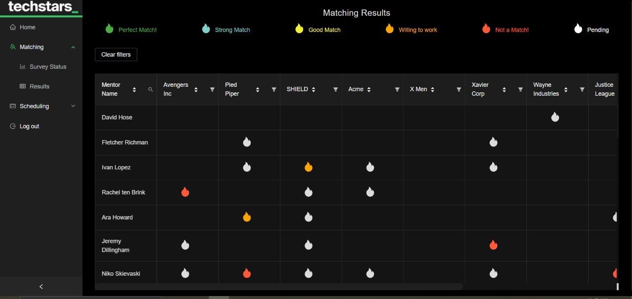The width and height of the screenshot is (632, 299).
Task: Click Ivan Lopez Acme pending flame
Action: [x=370, y=167]
